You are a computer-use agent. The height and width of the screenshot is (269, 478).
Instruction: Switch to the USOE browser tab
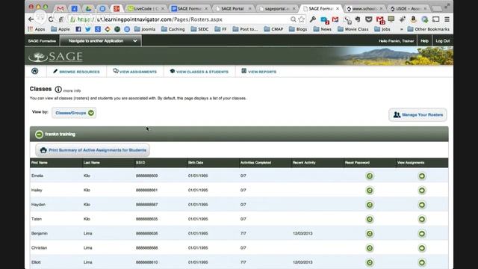(x=408, y=8)
